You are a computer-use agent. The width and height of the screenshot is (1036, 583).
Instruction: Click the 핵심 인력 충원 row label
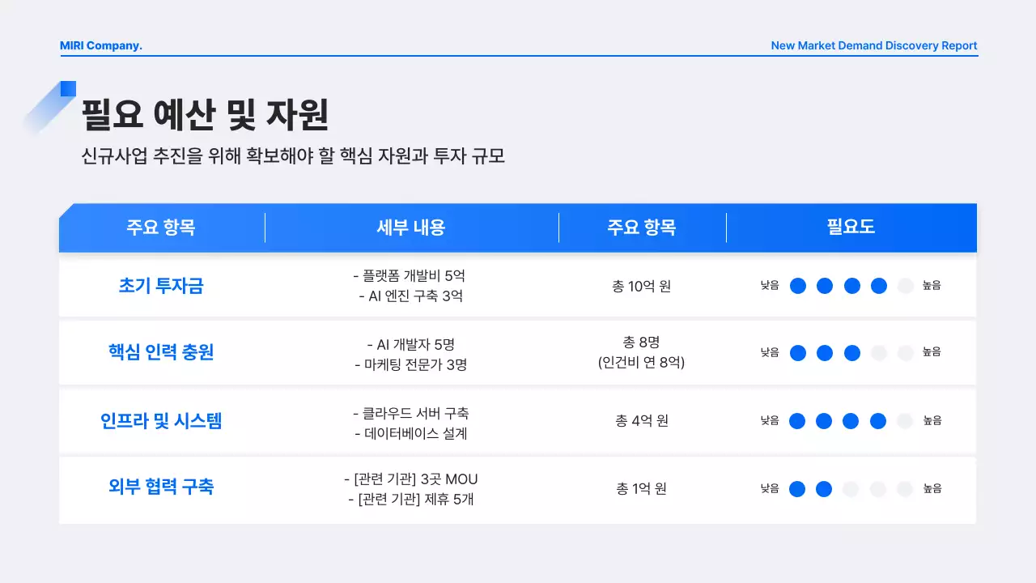159,353
